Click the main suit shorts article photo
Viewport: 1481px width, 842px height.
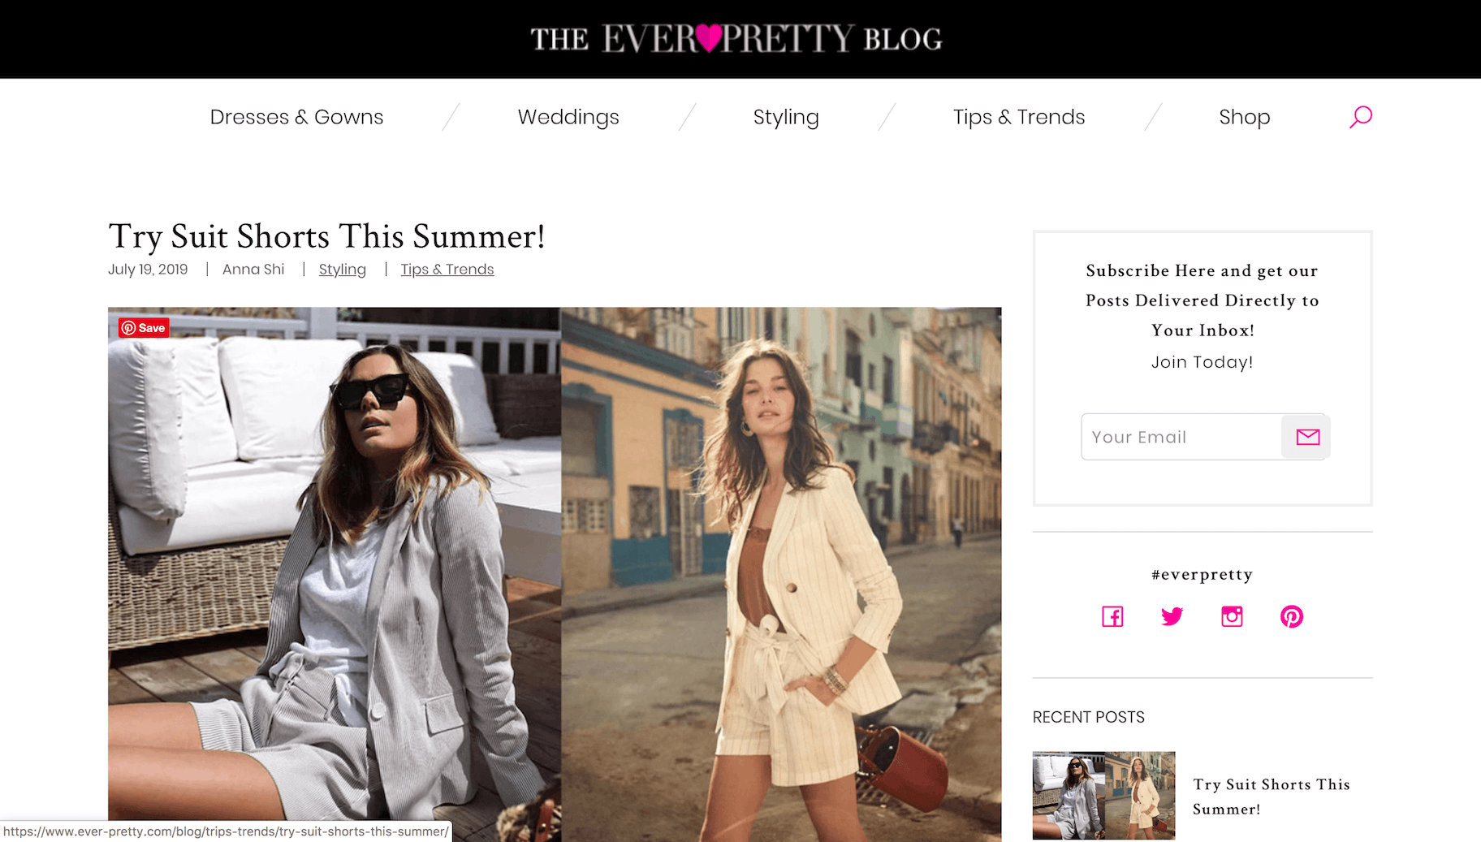(555, 574)
